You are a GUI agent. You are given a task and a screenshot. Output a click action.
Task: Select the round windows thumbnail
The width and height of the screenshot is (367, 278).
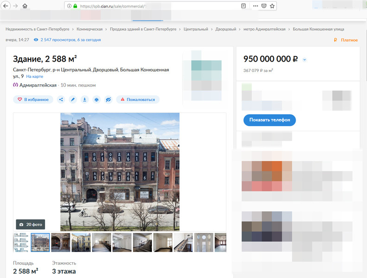point(203,242)
